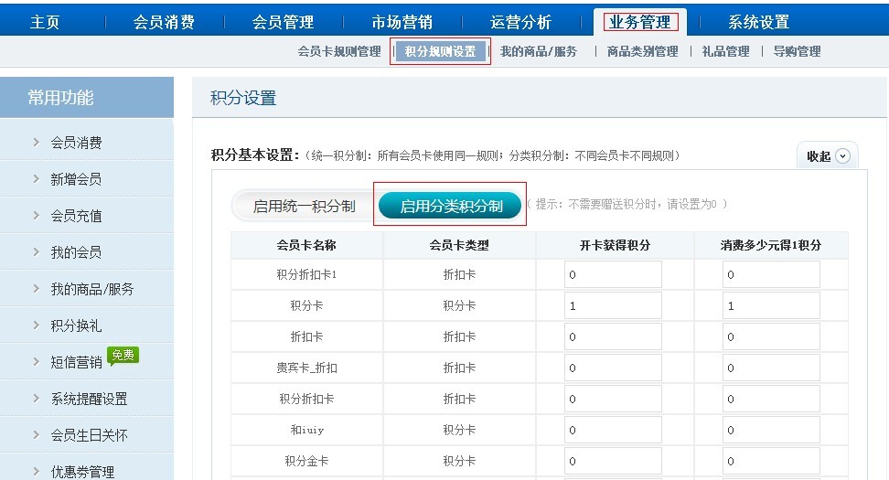The image size is (889, 480).
Task: Enable the 启用统一积分制 toggle
Action: [x=304, y=207]
